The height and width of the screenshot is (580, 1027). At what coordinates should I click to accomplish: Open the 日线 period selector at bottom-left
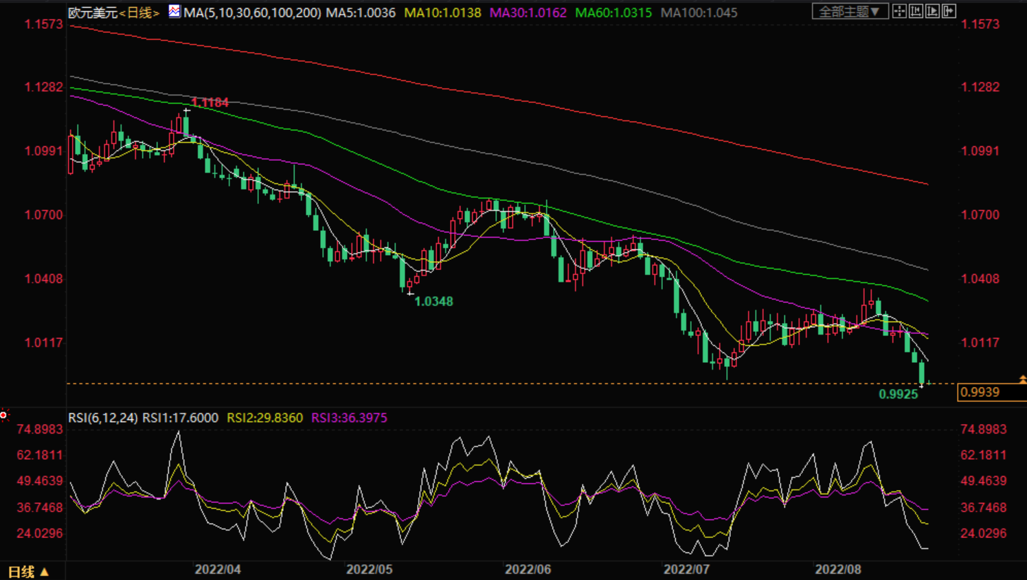[x=28, y=572]
